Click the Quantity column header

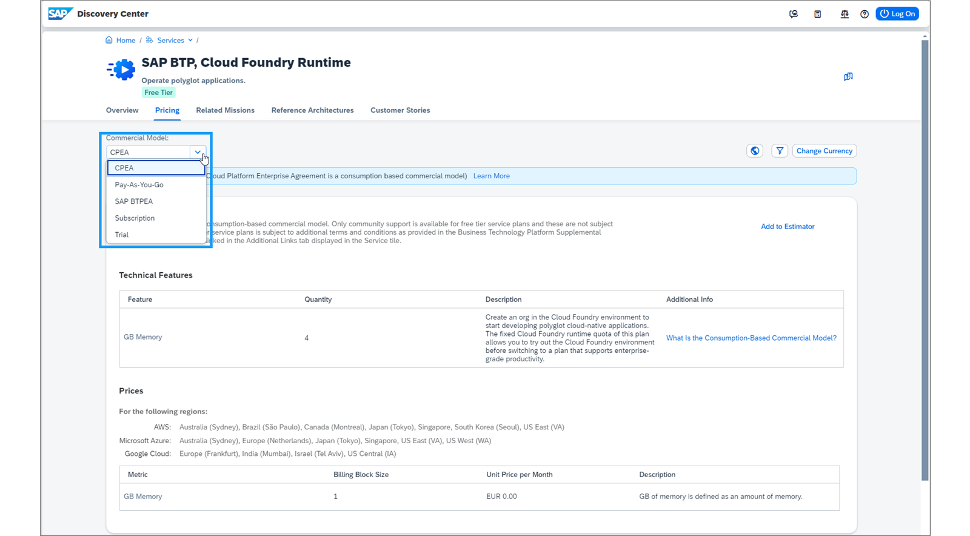tap(318, 300)
